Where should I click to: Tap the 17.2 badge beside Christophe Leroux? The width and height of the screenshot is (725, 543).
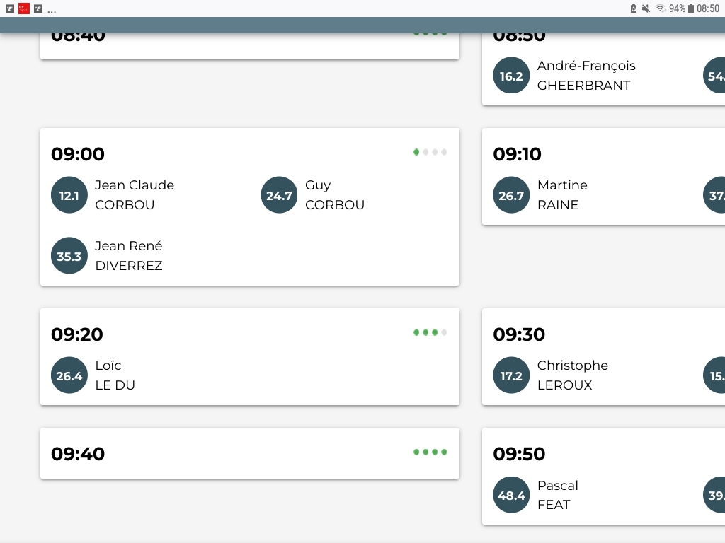coord(511,375)
